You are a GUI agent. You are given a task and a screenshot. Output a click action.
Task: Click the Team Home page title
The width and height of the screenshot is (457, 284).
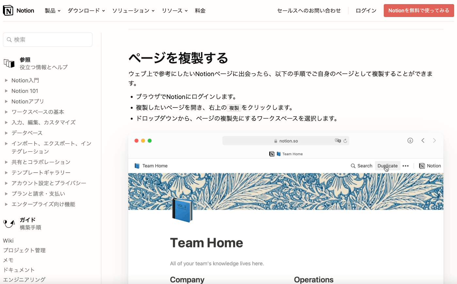(x=206, y=243)
